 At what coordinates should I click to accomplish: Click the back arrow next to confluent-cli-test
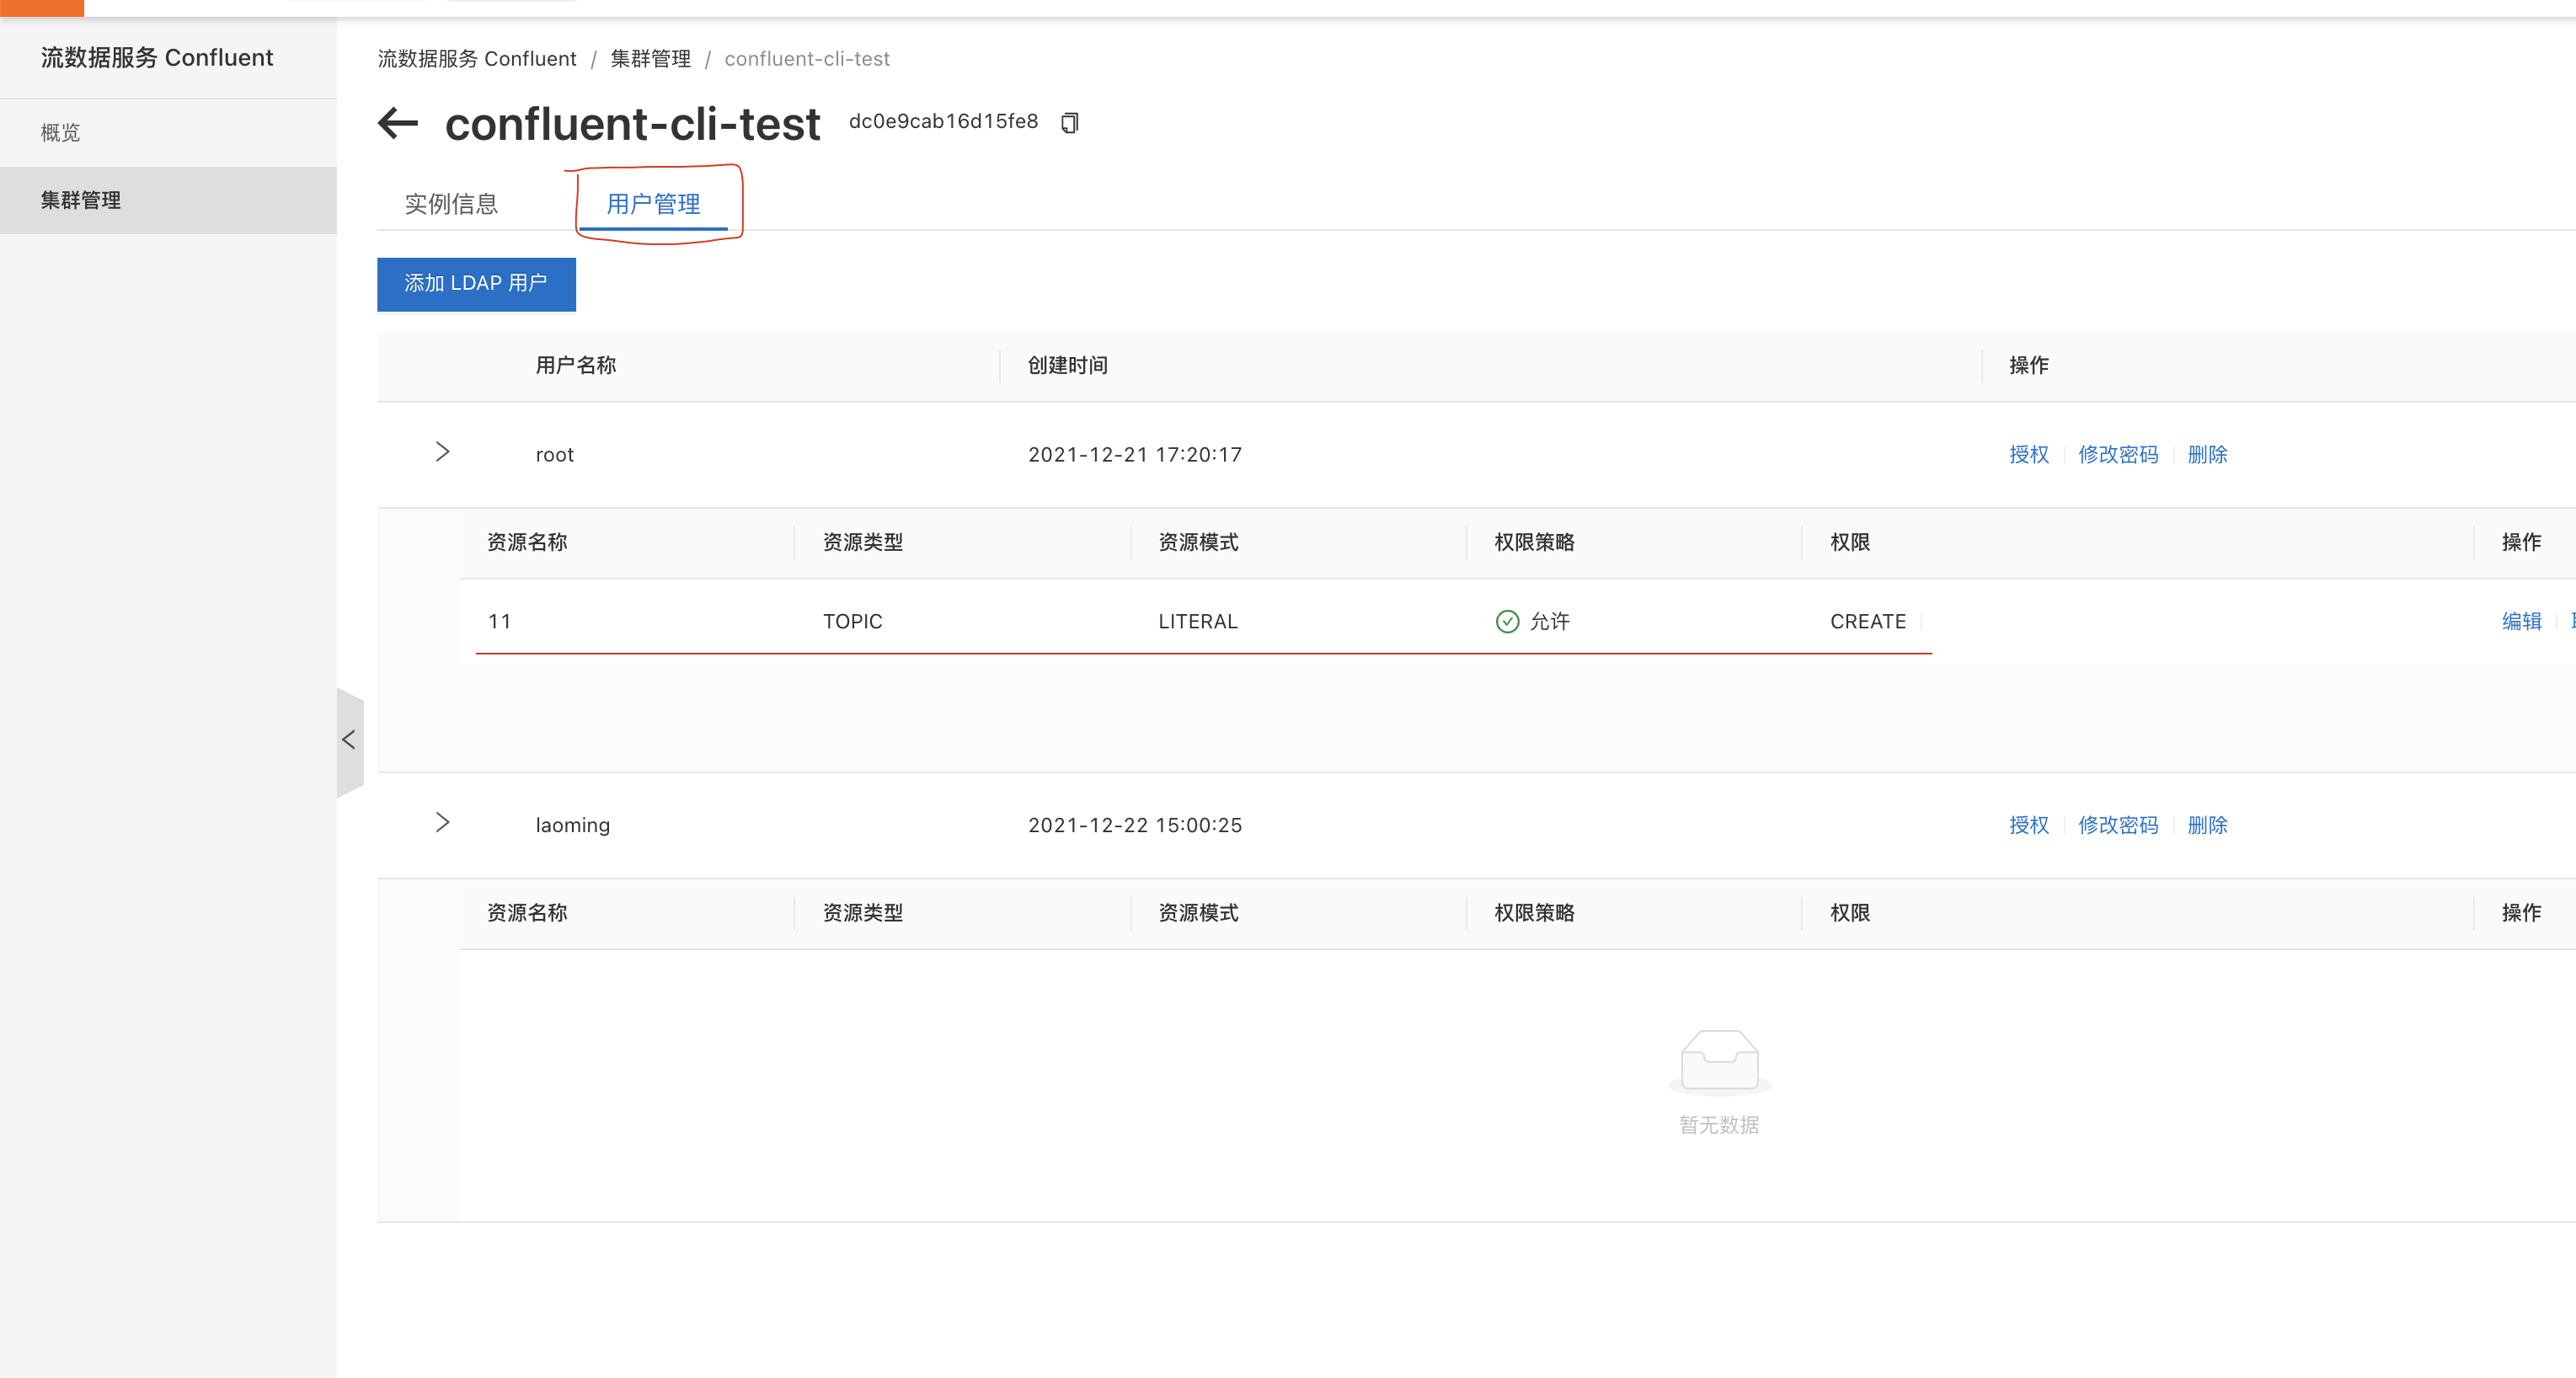coord(398,124)
